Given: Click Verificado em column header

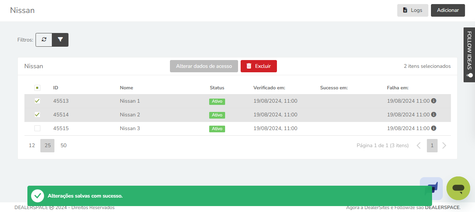Looking at the screenshot, I should [269, 88].
